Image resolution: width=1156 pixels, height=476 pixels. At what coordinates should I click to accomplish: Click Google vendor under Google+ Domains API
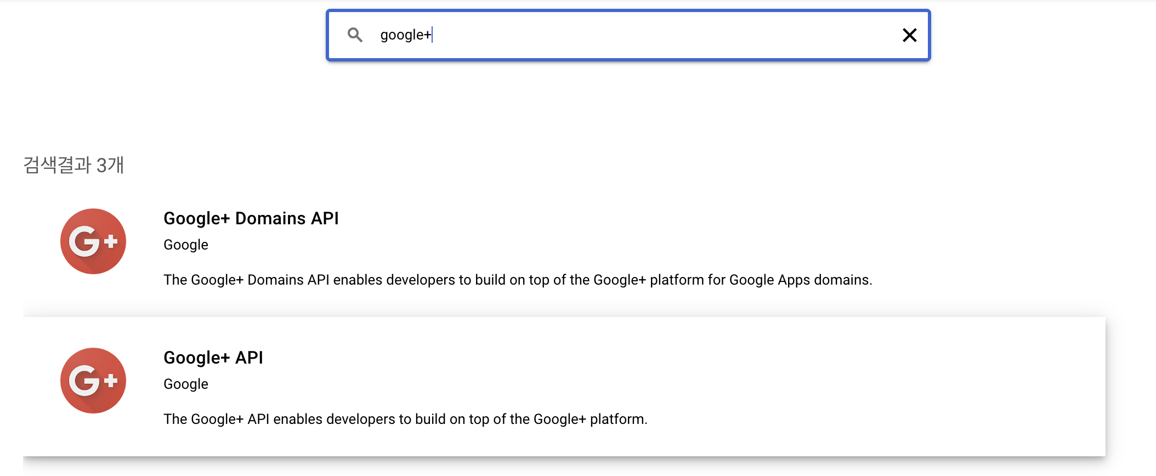(186, 245)
